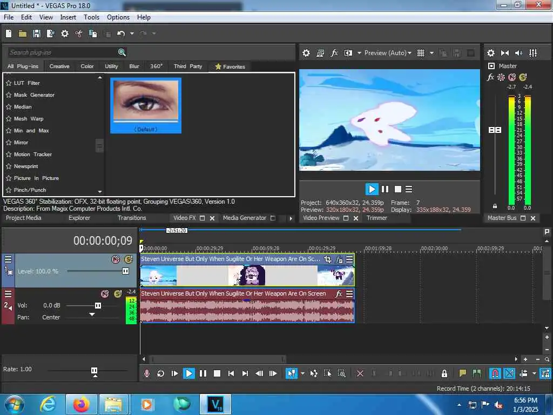Undo the last action
The image size is (553, 415).
coord(121,34)
